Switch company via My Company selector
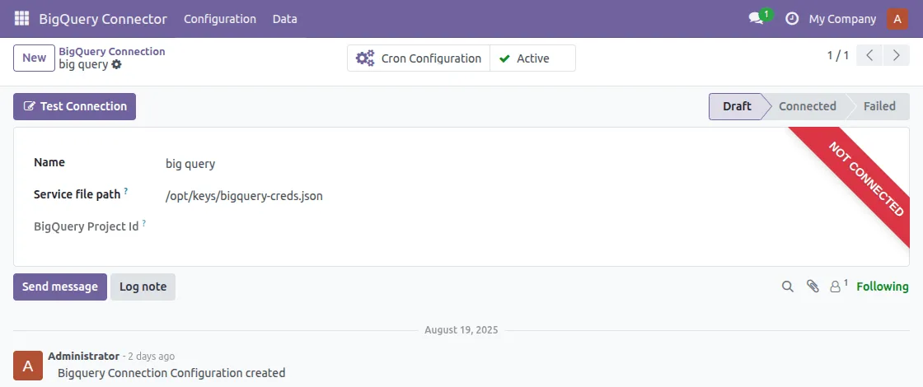 [x=842, y=19]
